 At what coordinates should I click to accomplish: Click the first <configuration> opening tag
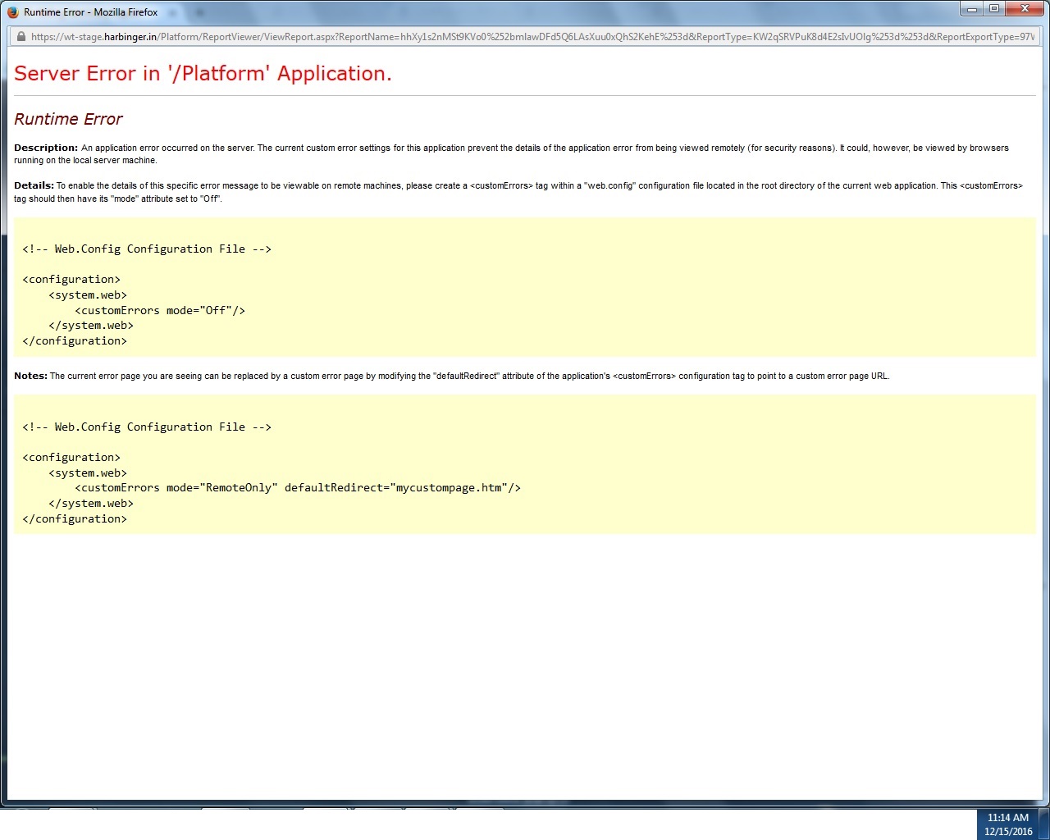[x=71, y=279]
